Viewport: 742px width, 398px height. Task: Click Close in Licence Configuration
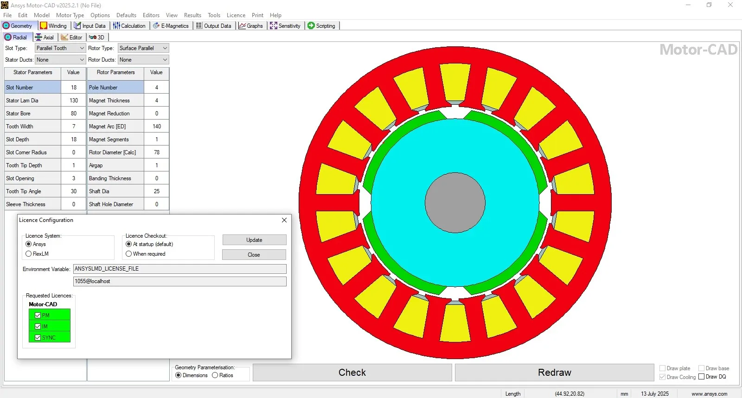coord(254,255)
